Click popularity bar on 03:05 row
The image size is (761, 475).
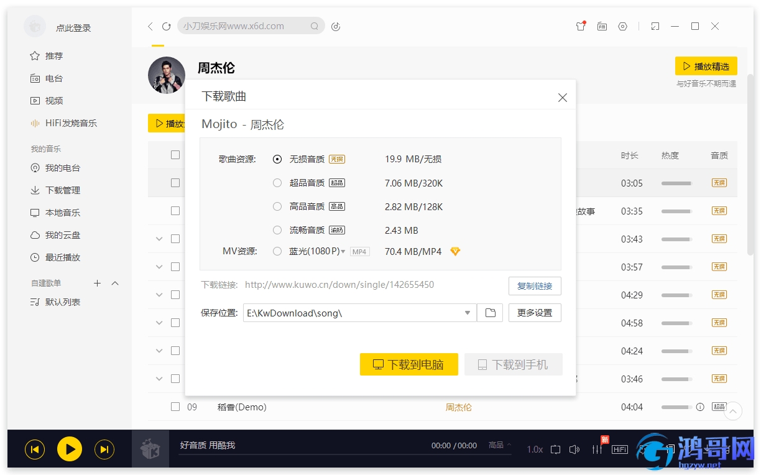pyautogui.click(x=676, y=183)
